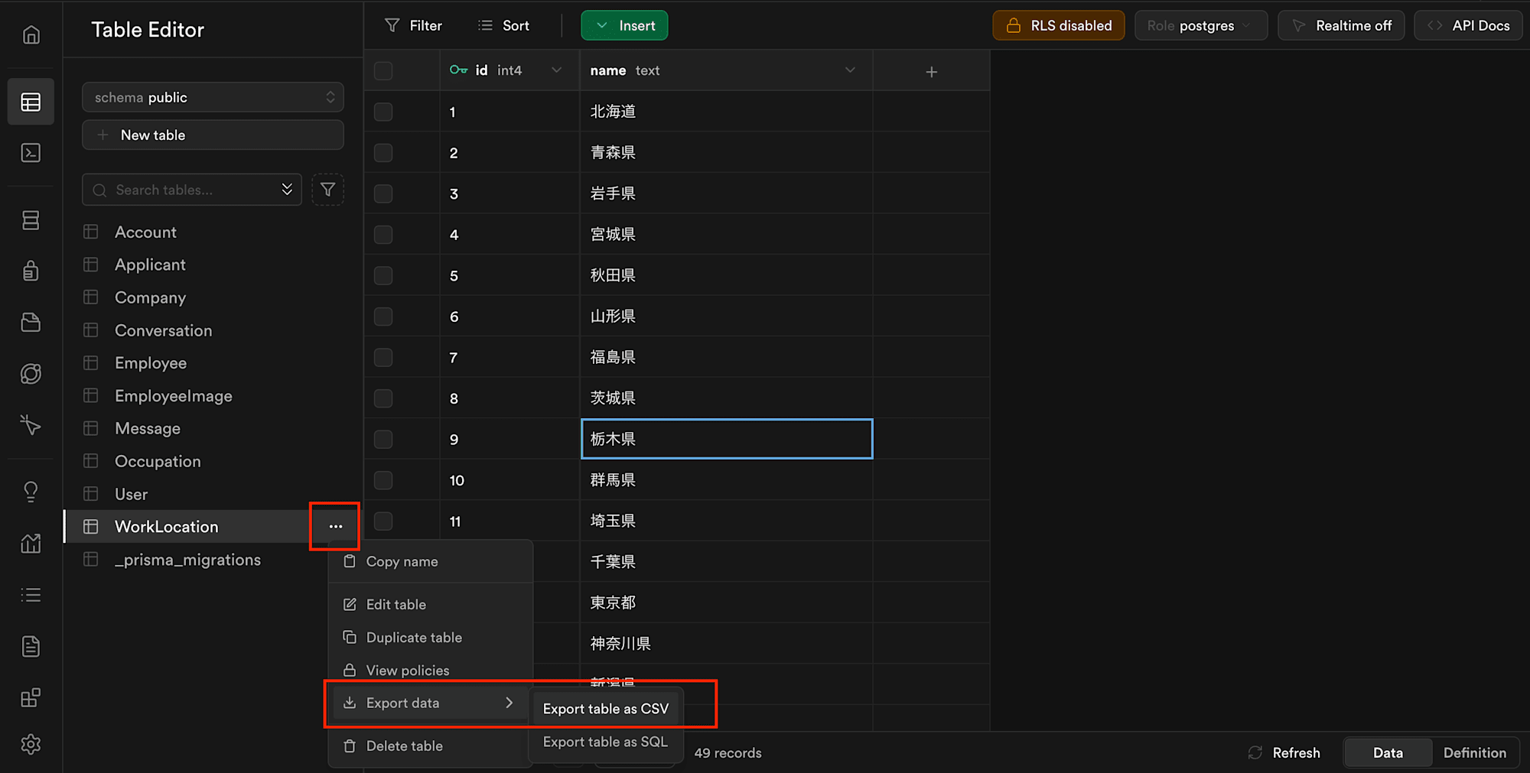Select the 栃木県 name cell
This screenshot has width=1530, height=773.
[x=727, y=439]
